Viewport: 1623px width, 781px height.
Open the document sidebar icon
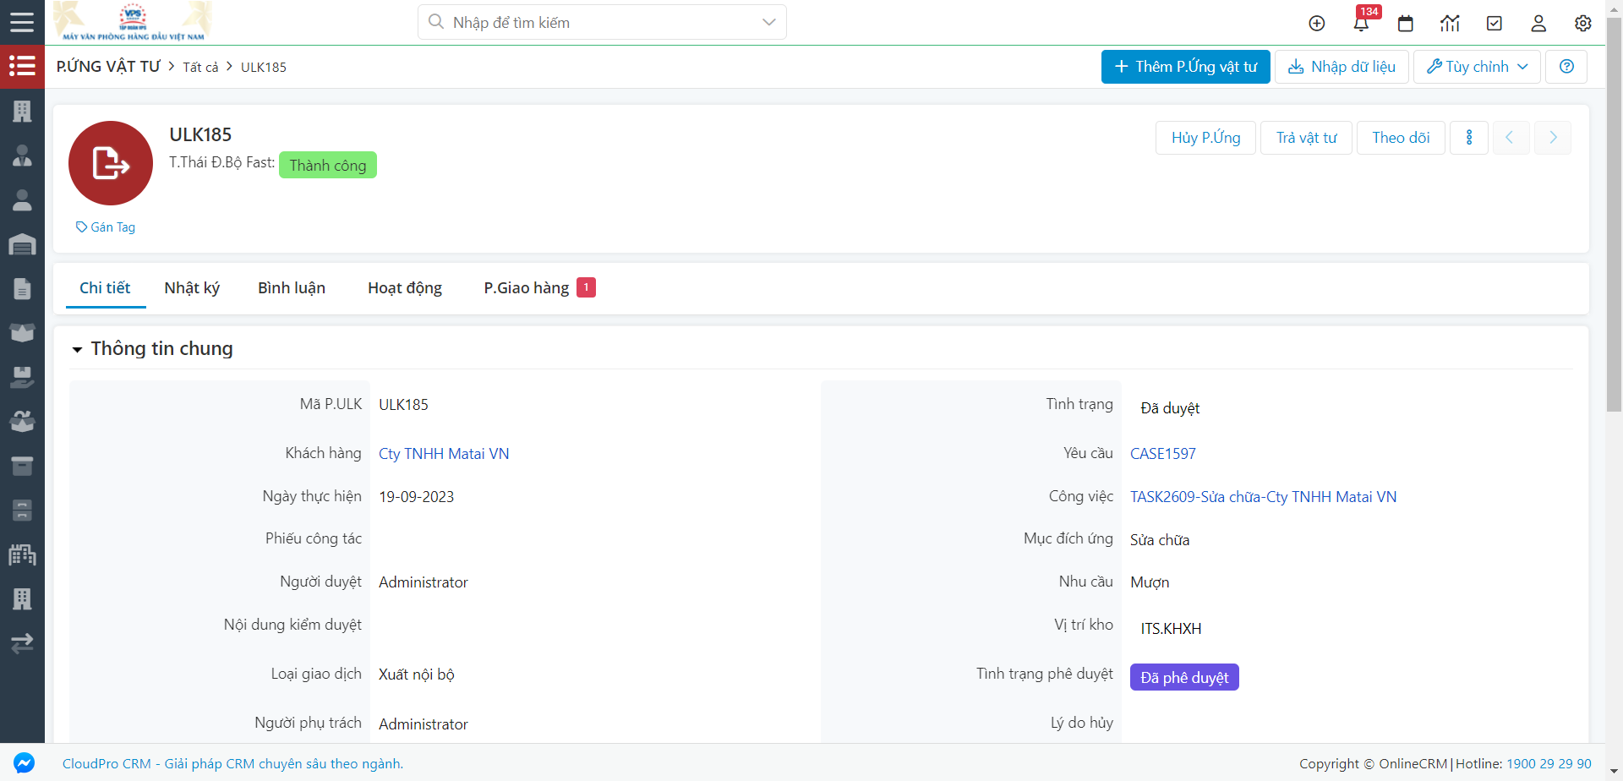pyautogui.click(x=22, y=289)
